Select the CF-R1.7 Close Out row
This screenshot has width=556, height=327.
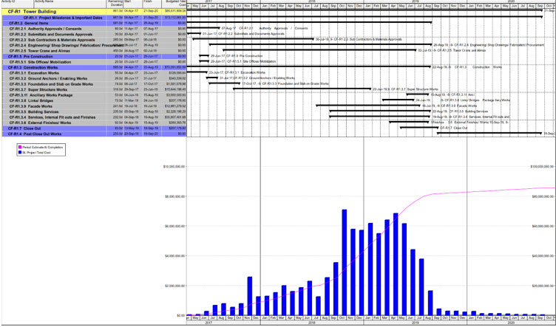click(x=93, y=128)
